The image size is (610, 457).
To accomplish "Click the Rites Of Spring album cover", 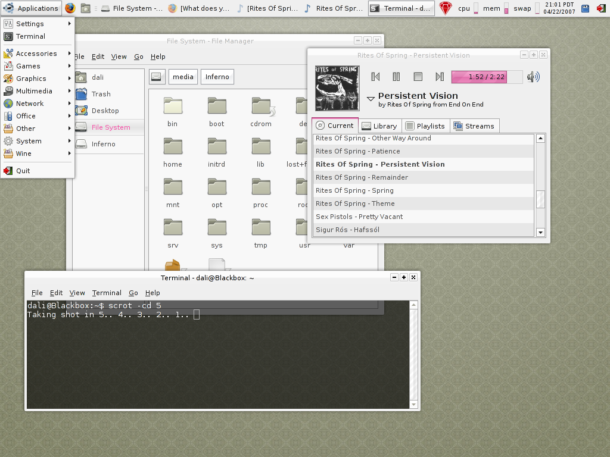I will click(x=337, y=88).
